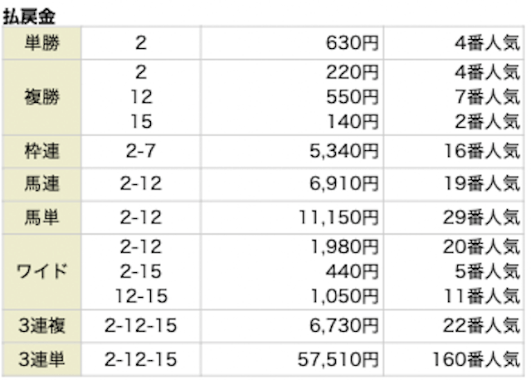Image resolution: width=531 pixels, height=380 pixels.
Task: Select the 29番人気 popularity cell
Action: click(x=481, y=217)
